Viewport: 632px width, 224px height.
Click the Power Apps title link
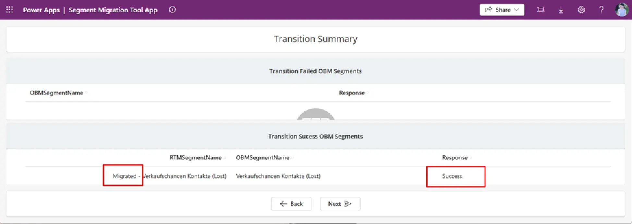click(41, 10)
